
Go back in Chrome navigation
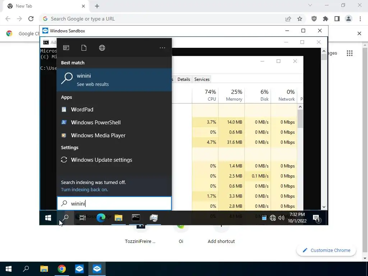click(x=8, y=19)
